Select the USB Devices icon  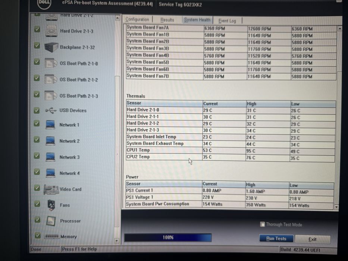coord(51,110)
